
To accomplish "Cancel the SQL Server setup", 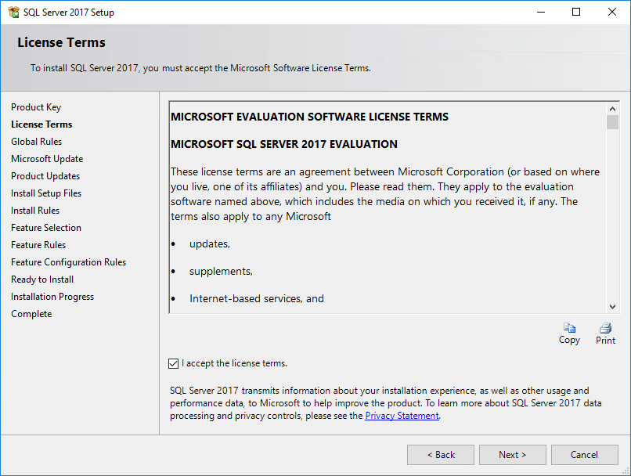I will click(584, 455).
